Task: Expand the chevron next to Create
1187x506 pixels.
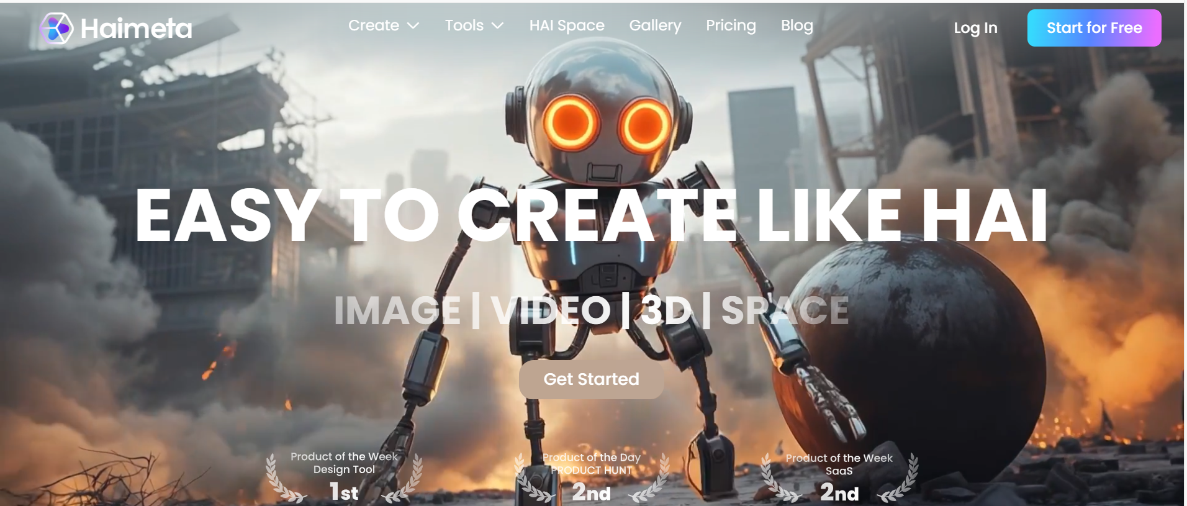Action: 413,25
